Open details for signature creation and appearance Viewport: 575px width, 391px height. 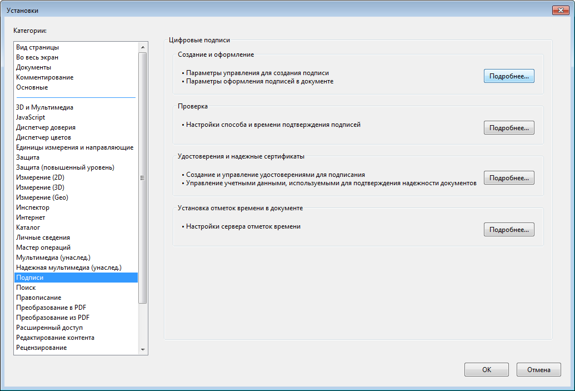[x=508, y=76]
